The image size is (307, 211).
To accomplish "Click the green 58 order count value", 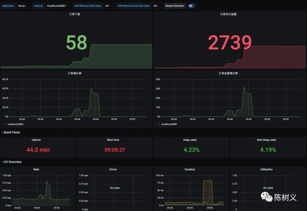I will coord(76,43).
